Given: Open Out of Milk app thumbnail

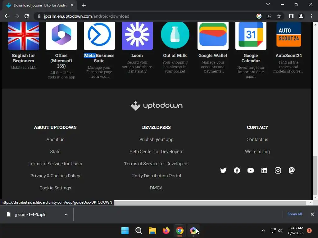Looking at the screenshot, I should pyautogui.click(x=175, y=35).
